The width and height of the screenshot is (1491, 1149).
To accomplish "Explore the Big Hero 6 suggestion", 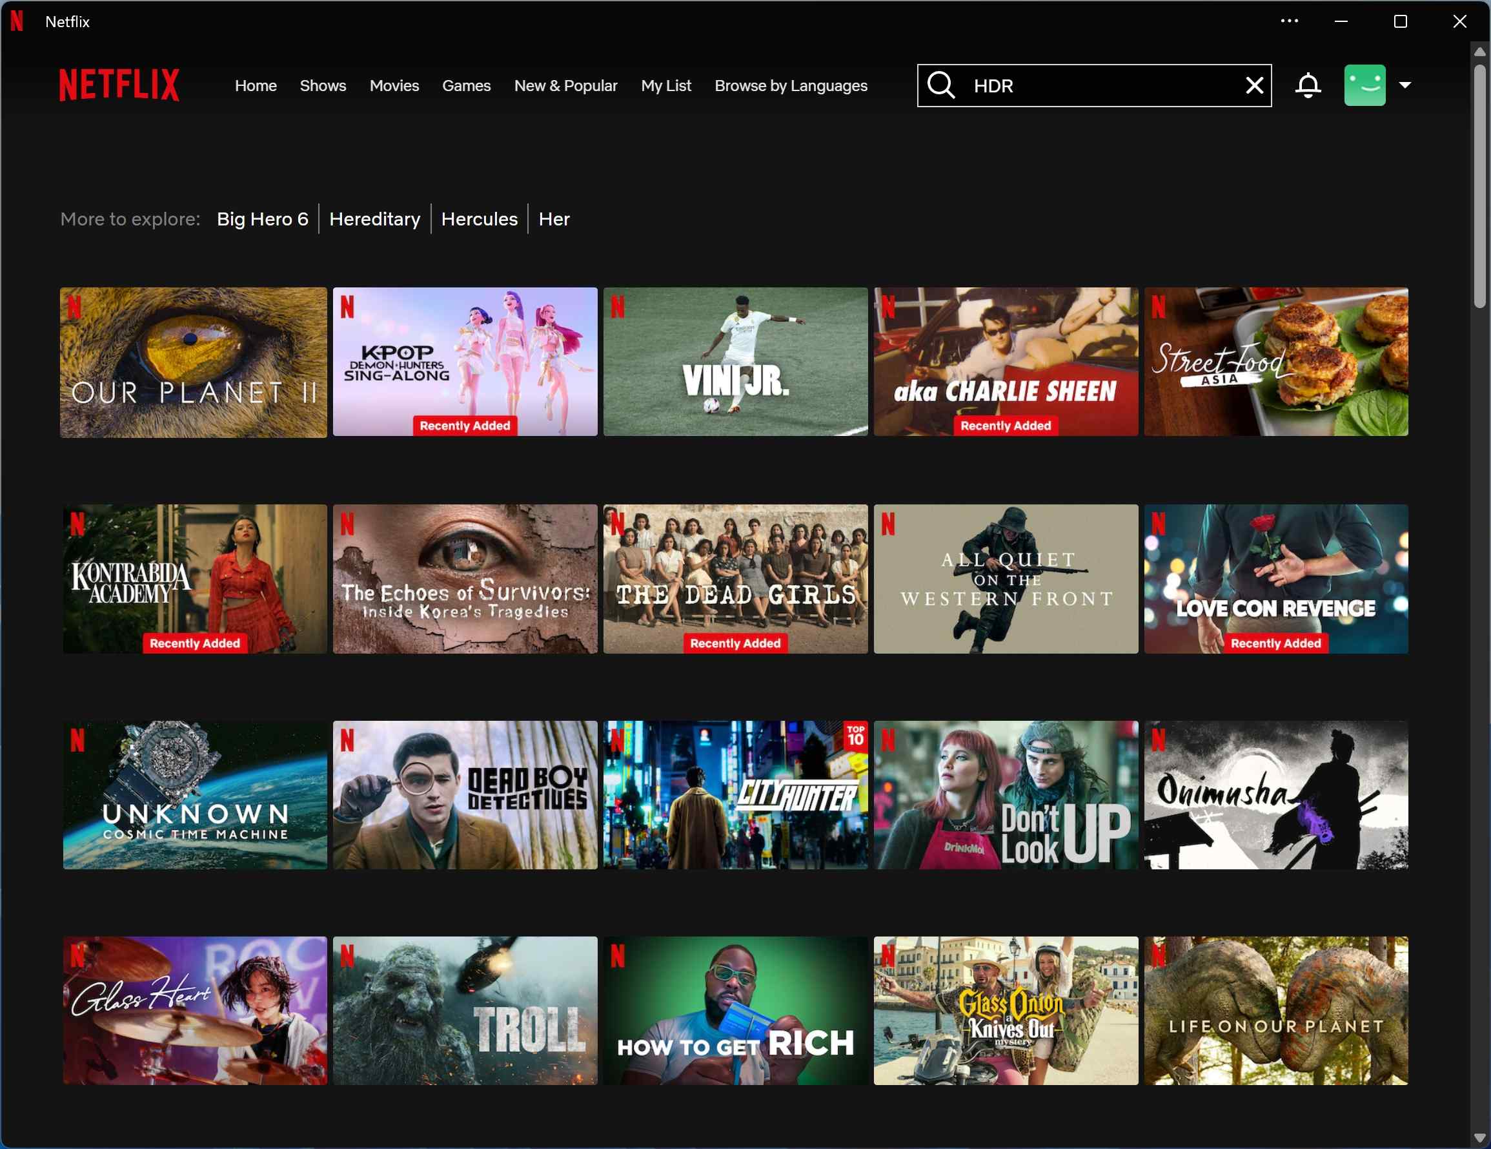I will (262, 218).
